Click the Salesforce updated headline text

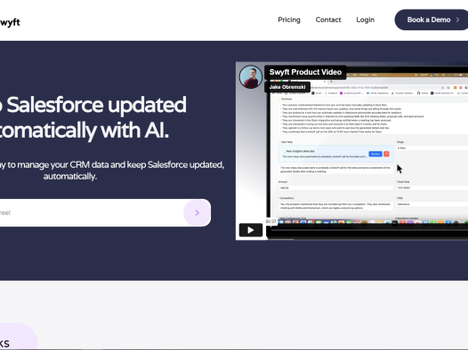point(93,117)
